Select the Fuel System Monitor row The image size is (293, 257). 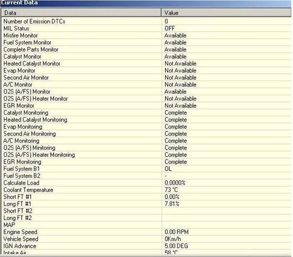point(146,43)
